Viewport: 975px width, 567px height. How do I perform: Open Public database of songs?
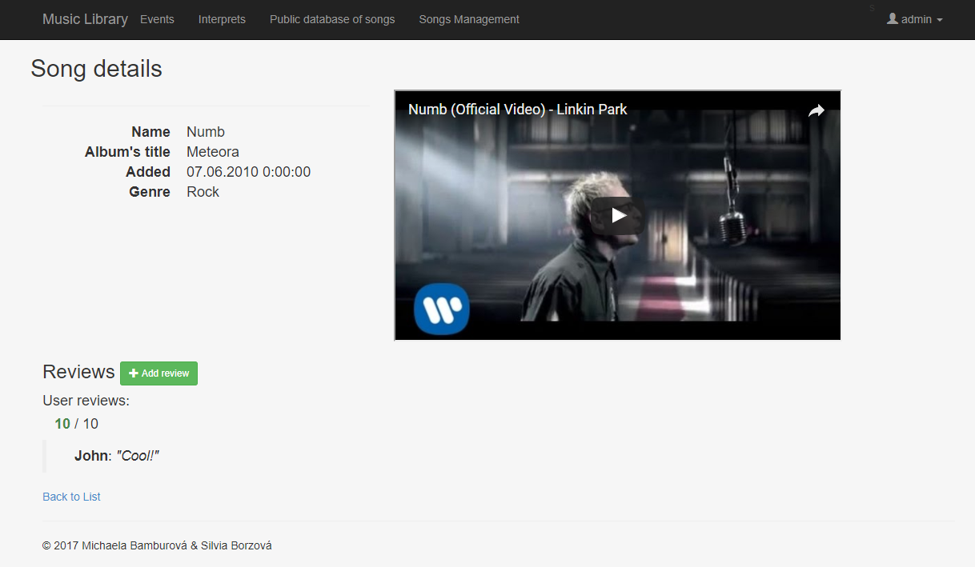tap(332, 19)
